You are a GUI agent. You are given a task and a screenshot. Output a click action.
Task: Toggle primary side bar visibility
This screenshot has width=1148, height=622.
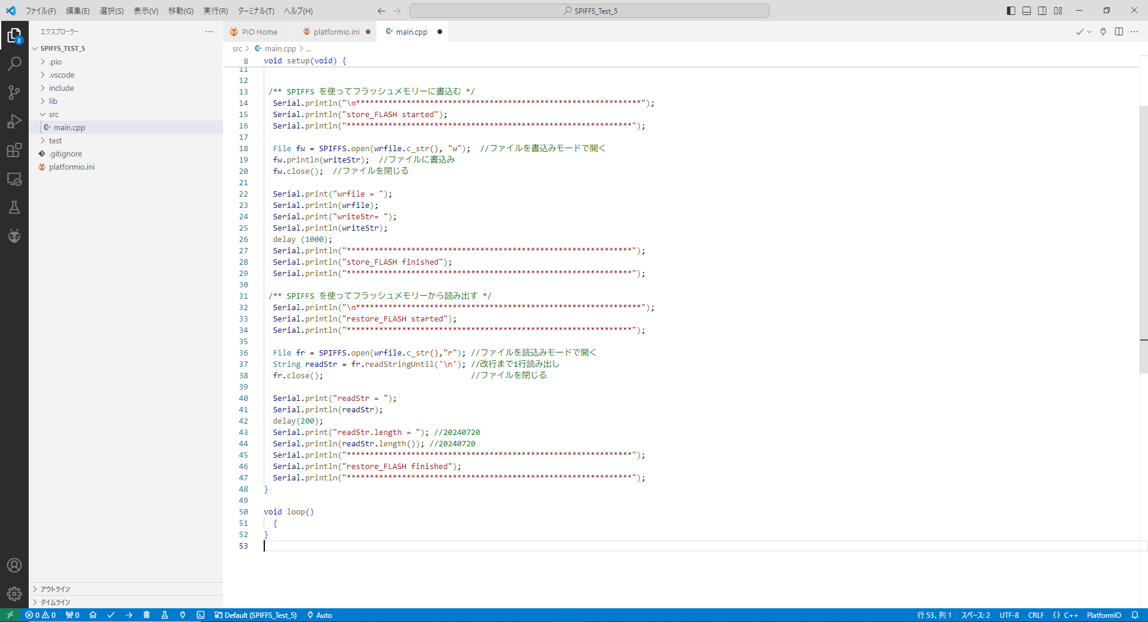[1011, 11]
